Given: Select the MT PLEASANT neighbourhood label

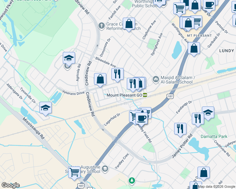Looking at the screenshot, I should coord(199,36).
